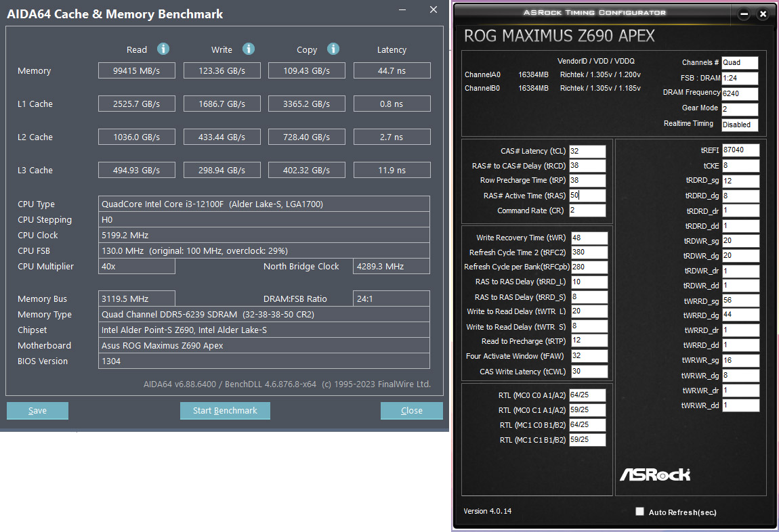Click the DRAM Frequency field
This screenshot has width=779, height=532.
[x=740, y=93]
